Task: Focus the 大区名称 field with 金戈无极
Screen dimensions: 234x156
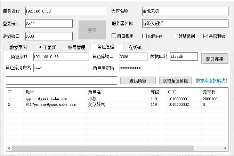Action: [x=185, y=11]
